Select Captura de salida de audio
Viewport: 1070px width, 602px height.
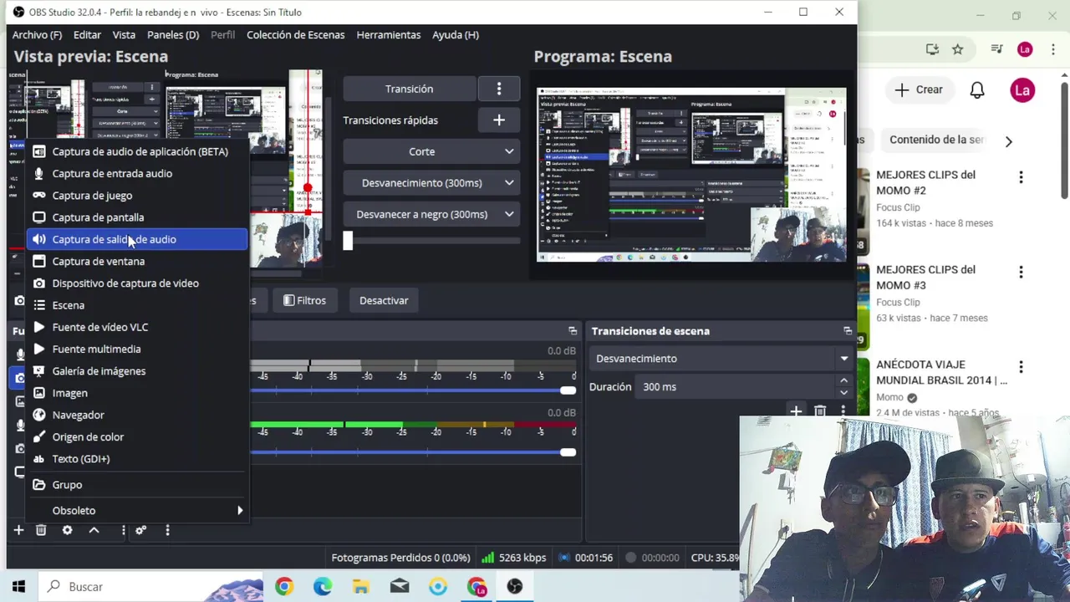(x=137, y=239)
